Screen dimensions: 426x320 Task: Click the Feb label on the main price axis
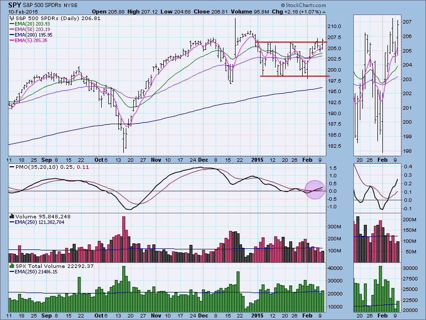click(x=307, y=160)
